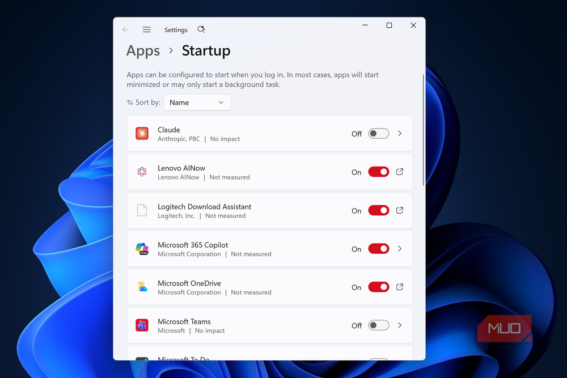Image resolution: width=567 pixels, height=378 pixels.
Task: Click Claude's 'Off' status label
Action: 357,134
